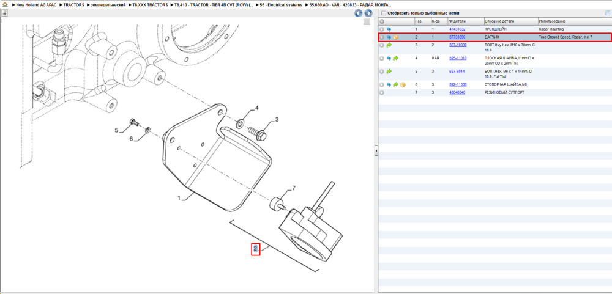Viewport: 612px width, 294px height.
Task: Click the plus icon for part 627-6014
Action: [x=382, y=72]
